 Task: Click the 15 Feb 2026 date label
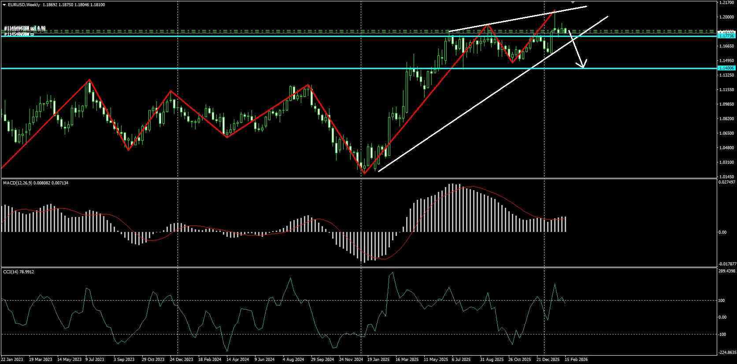click(577, 360)
